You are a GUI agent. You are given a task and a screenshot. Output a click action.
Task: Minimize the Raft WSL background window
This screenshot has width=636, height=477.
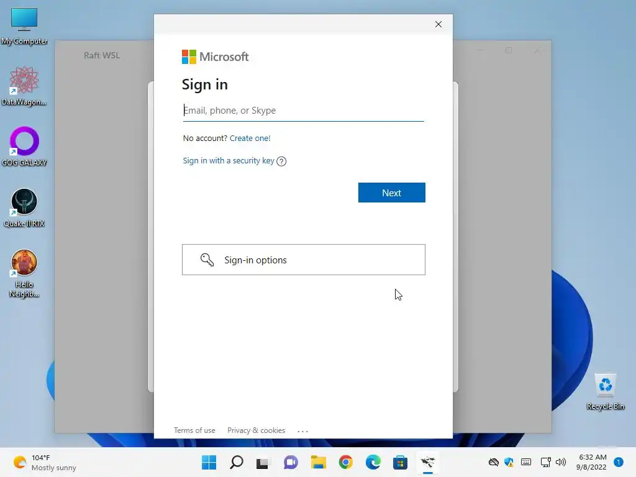[480, 50]
